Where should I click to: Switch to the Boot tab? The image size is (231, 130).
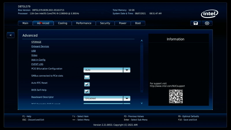[x=138, y=23]
